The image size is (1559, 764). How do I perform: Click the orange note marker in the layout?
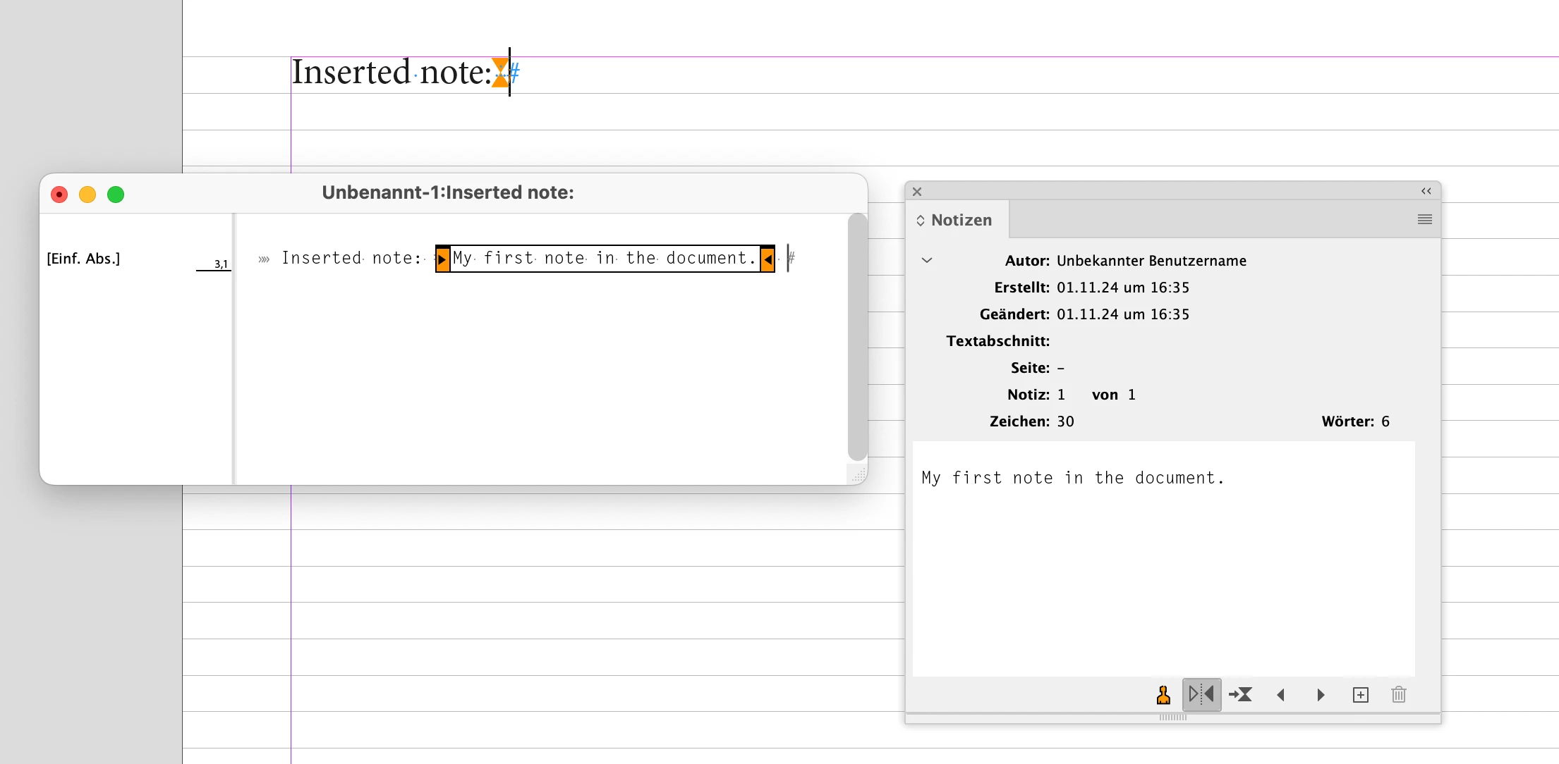tap(499, 72)
